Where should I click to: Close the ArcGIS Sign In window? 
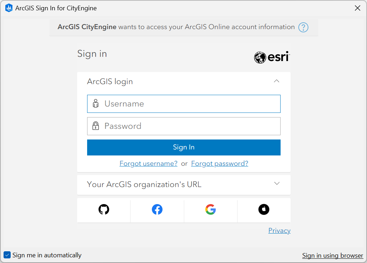point(357,8)
